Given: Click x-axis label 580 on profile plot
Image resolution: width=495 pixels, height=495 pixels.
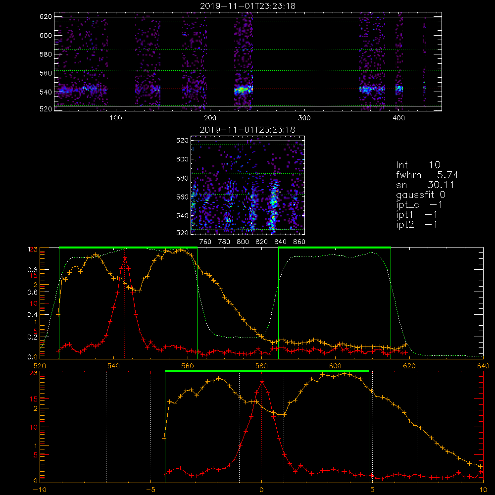Looking at the screenshot, I should click(261, 366).
